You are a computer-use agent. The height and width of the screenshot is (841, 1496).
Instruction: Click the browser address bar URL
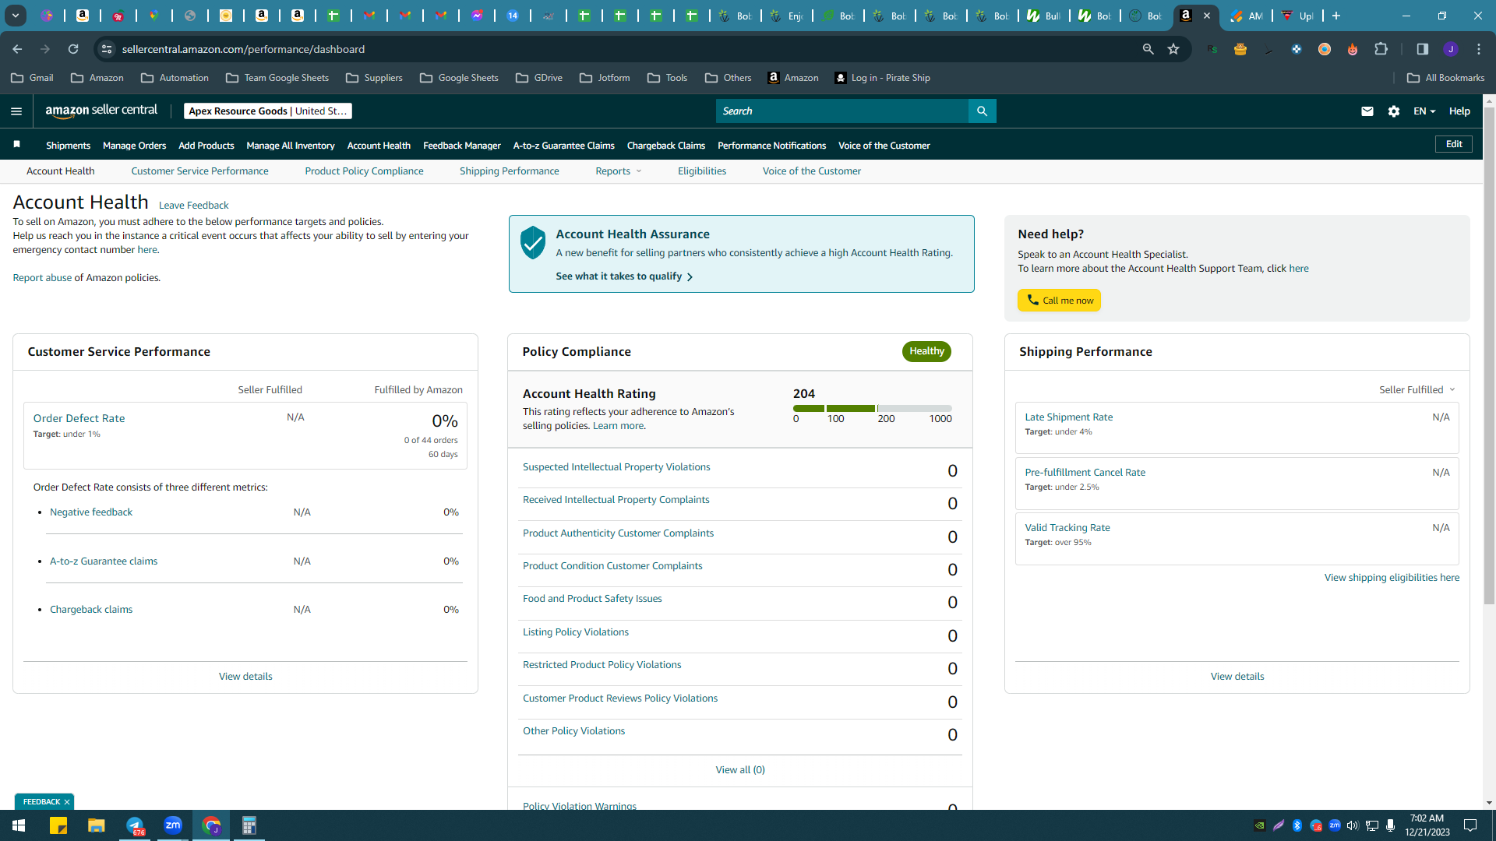[x=243, y=49]
